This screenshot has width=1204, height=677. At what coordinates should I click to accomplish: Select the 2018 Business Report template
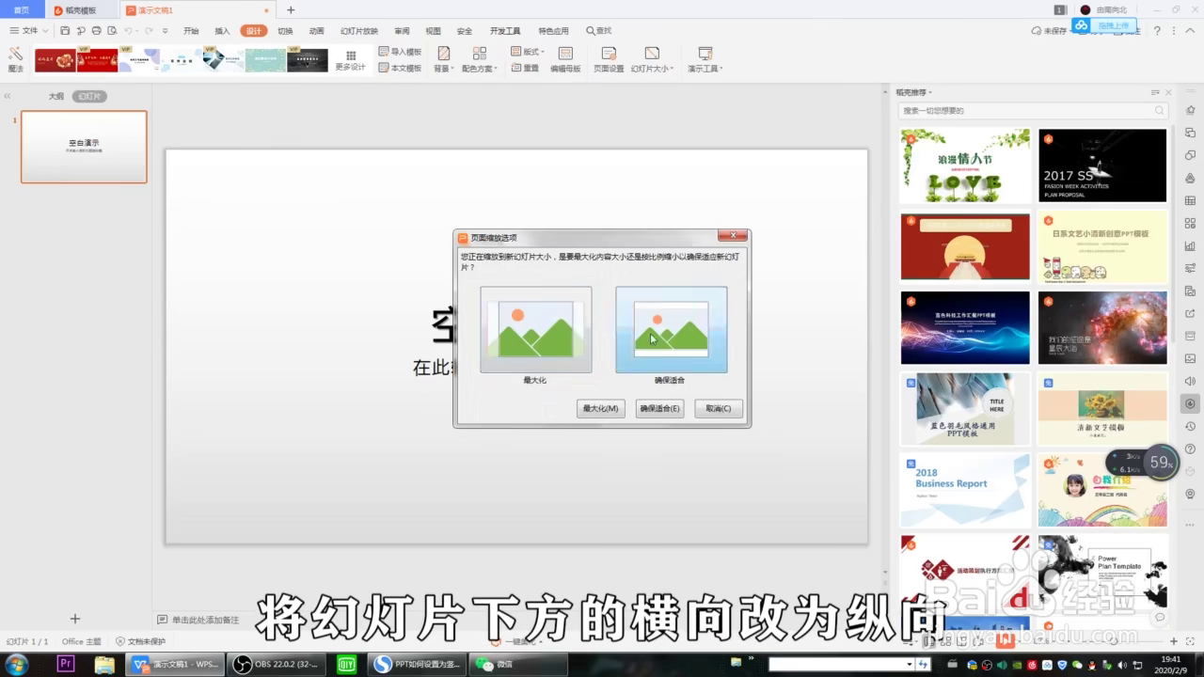(x=965, y=490)
